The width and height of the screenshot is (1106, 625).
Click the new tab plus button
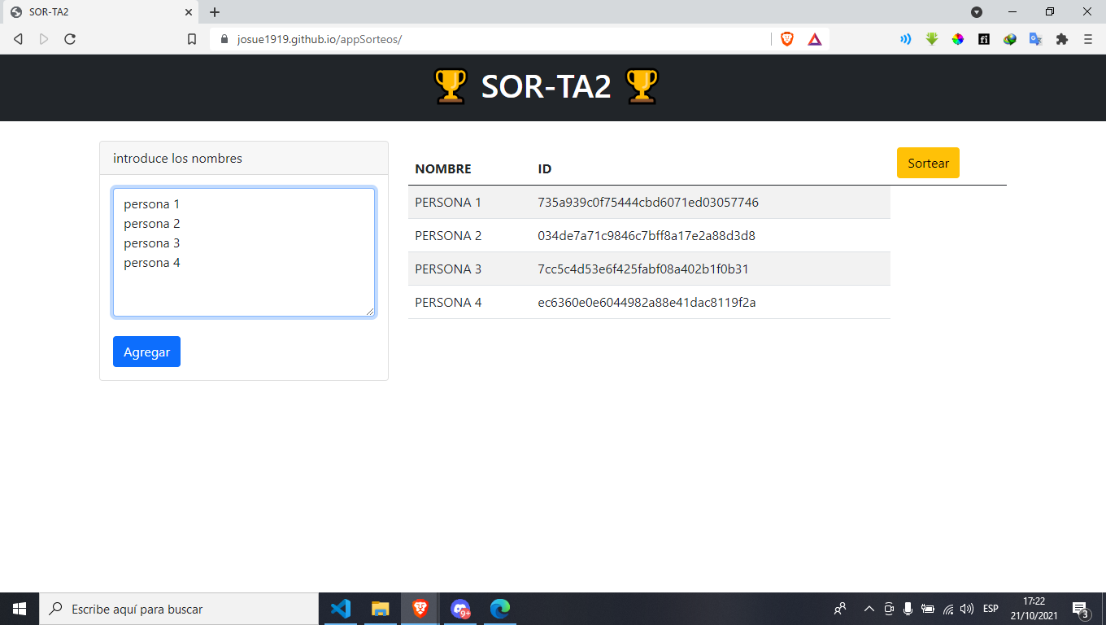tap(214, 12)
